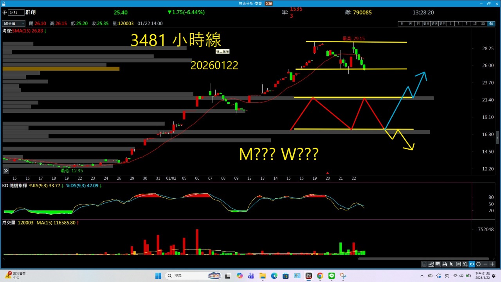
Task: Expand the double-chevron panel at chart corner
Action: click(x=6, y=171)
